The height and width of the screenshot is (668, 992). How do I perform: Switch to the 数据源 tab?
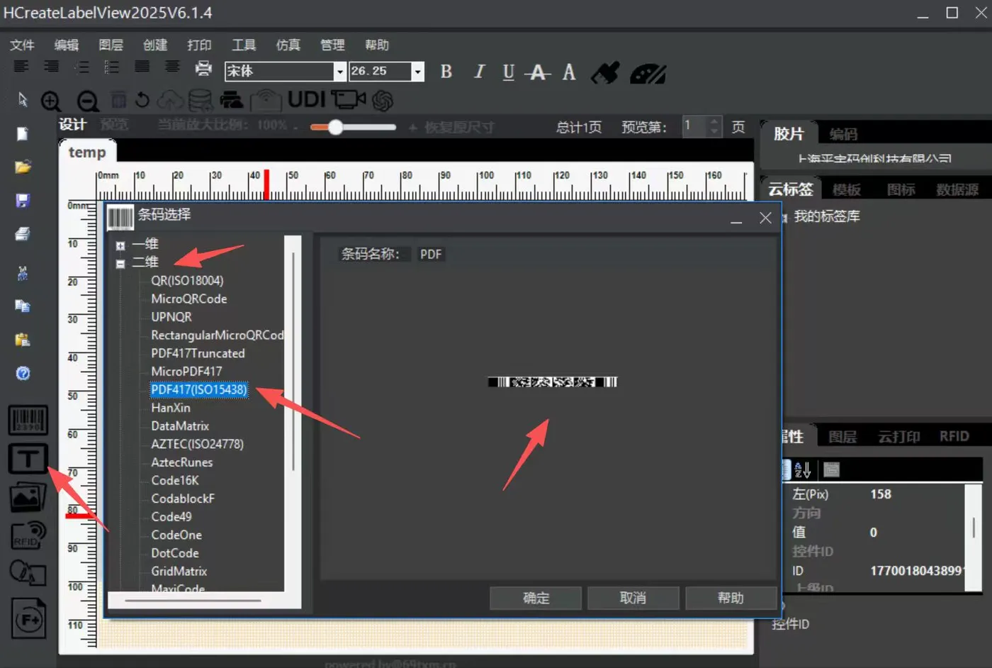point(957,189)
